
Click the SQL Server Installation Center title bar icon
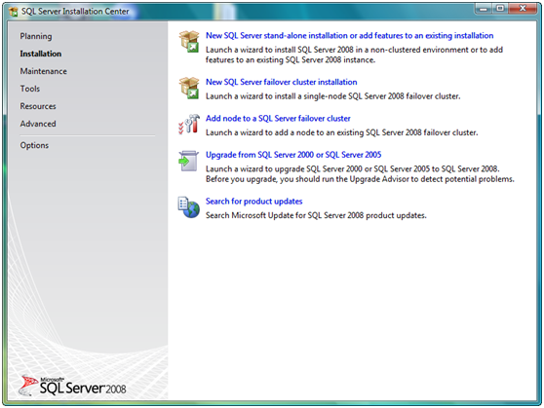tap(14, 12)
